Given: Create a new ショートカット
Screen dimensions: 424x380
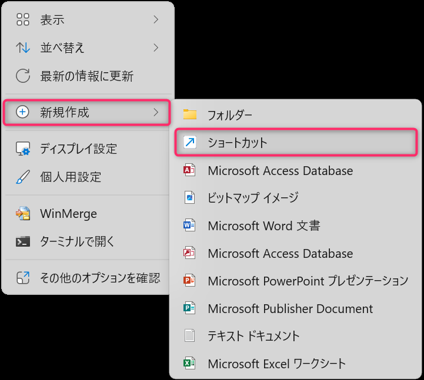Looking at the screenshot, I should tap(296, 142).
